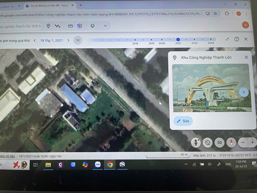Select the draw path or polygon tool
Viewport: 257px width, 193px height.
[x=58, y=26]
